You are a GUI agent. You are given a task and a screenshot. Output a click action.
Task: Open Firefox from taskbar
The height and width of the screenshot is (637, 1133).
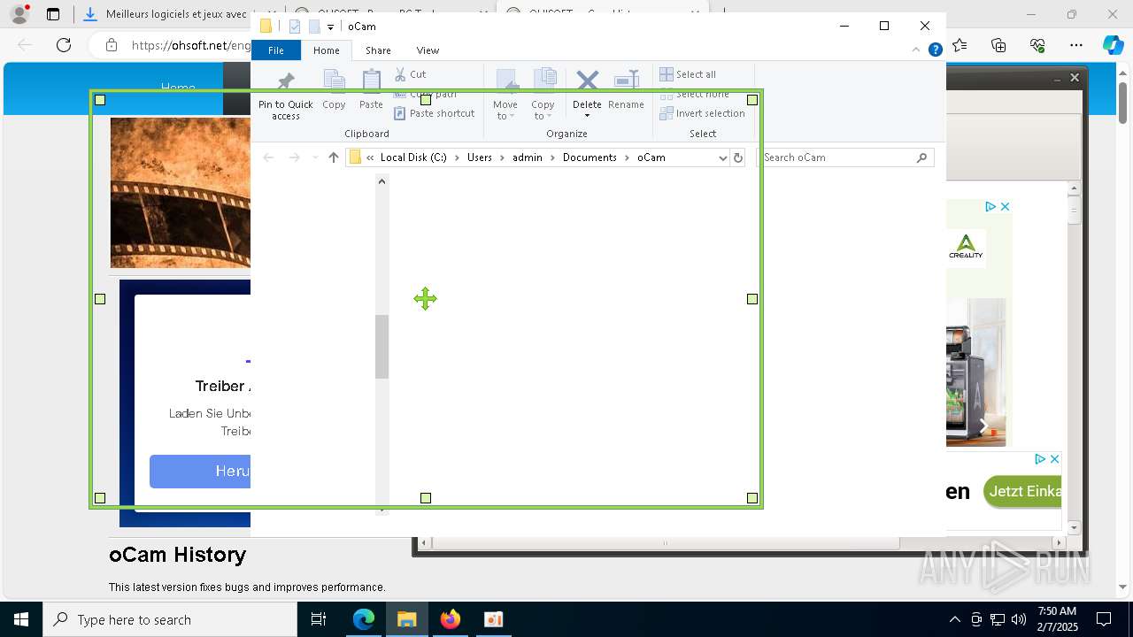(451, 619)
